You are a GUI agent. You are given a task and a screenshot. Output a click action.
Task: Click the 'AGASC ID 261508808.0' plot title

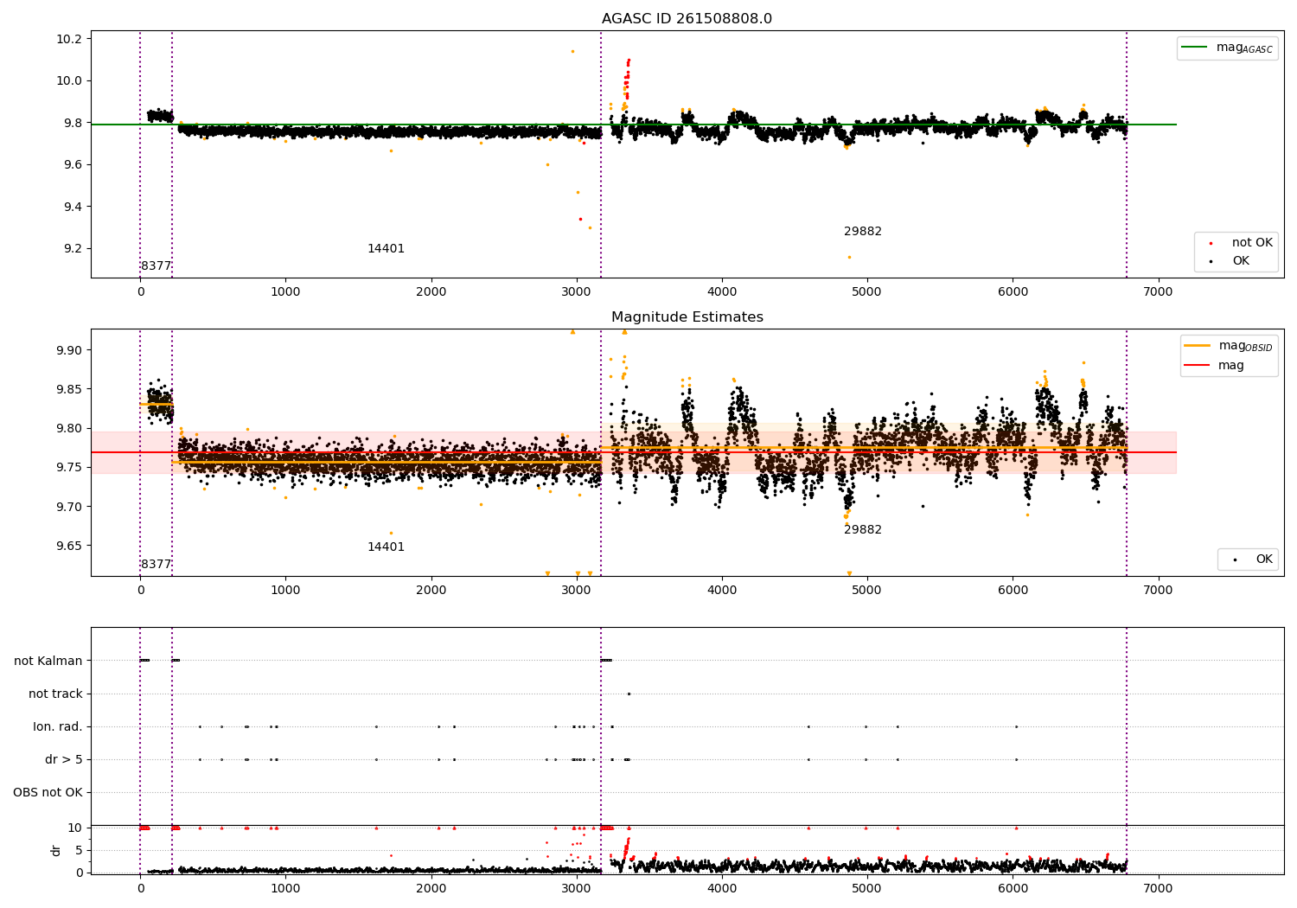coord(687,19)
